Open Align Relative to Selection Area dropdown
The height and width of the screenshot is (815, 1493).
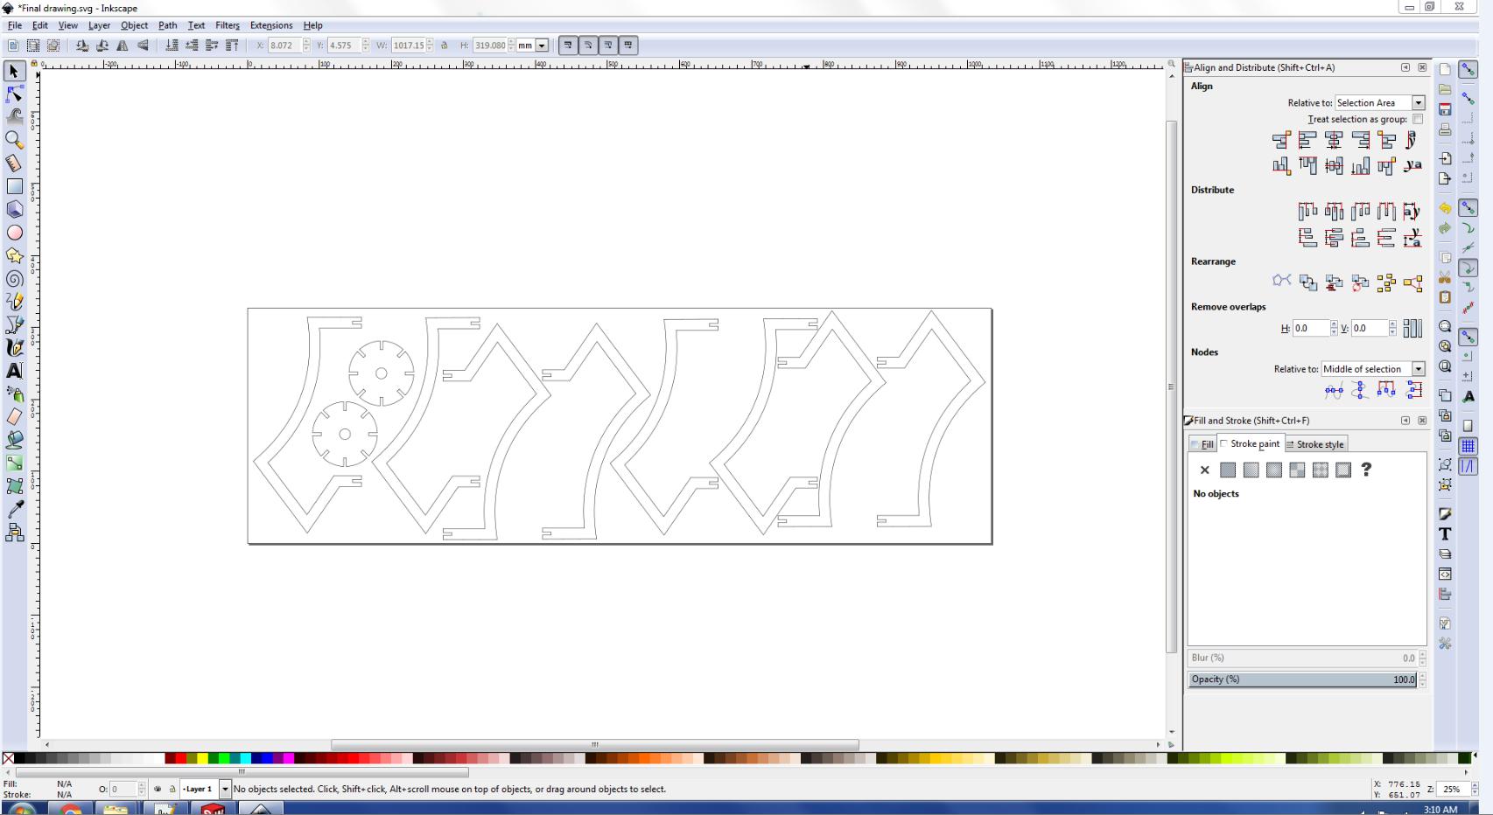coord(1379,103)
